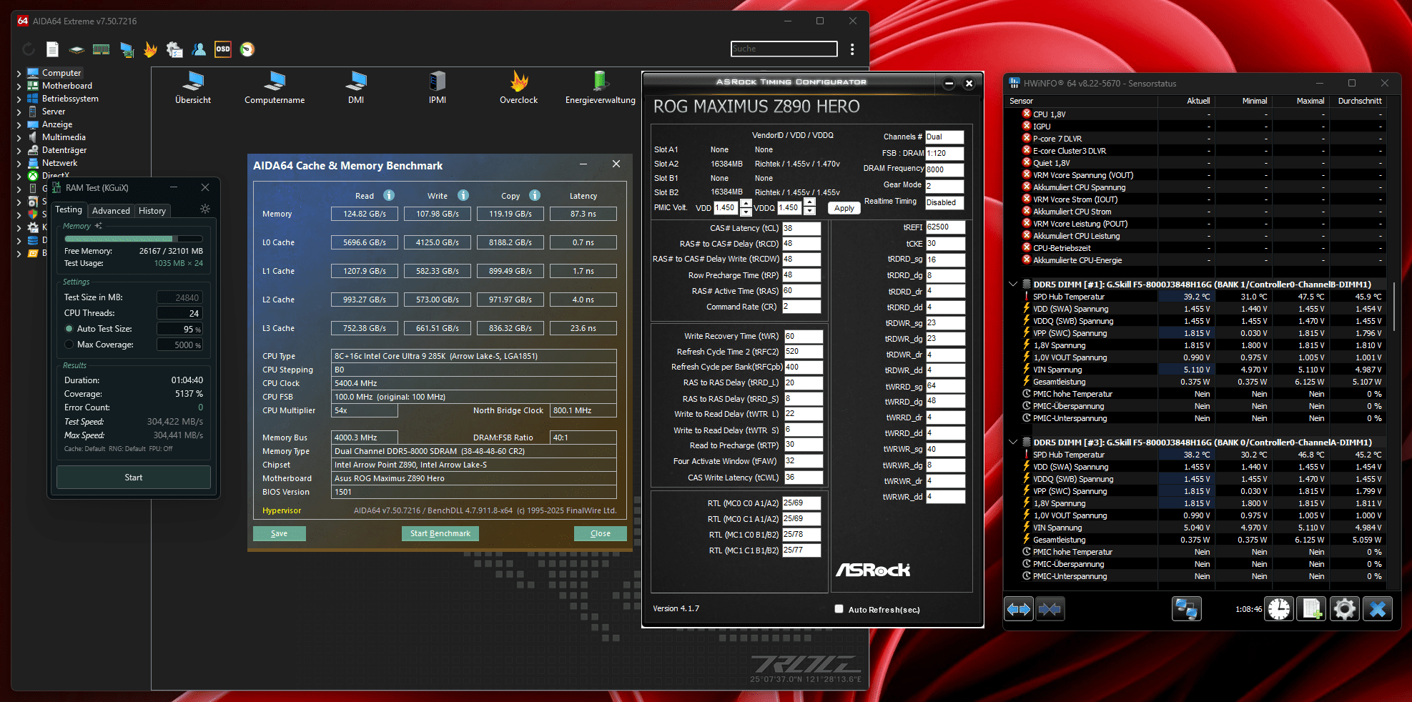Click the Durchschnitt column header in HWiNFO
Screen dimensions: 1412x702
coord(1360,101)
